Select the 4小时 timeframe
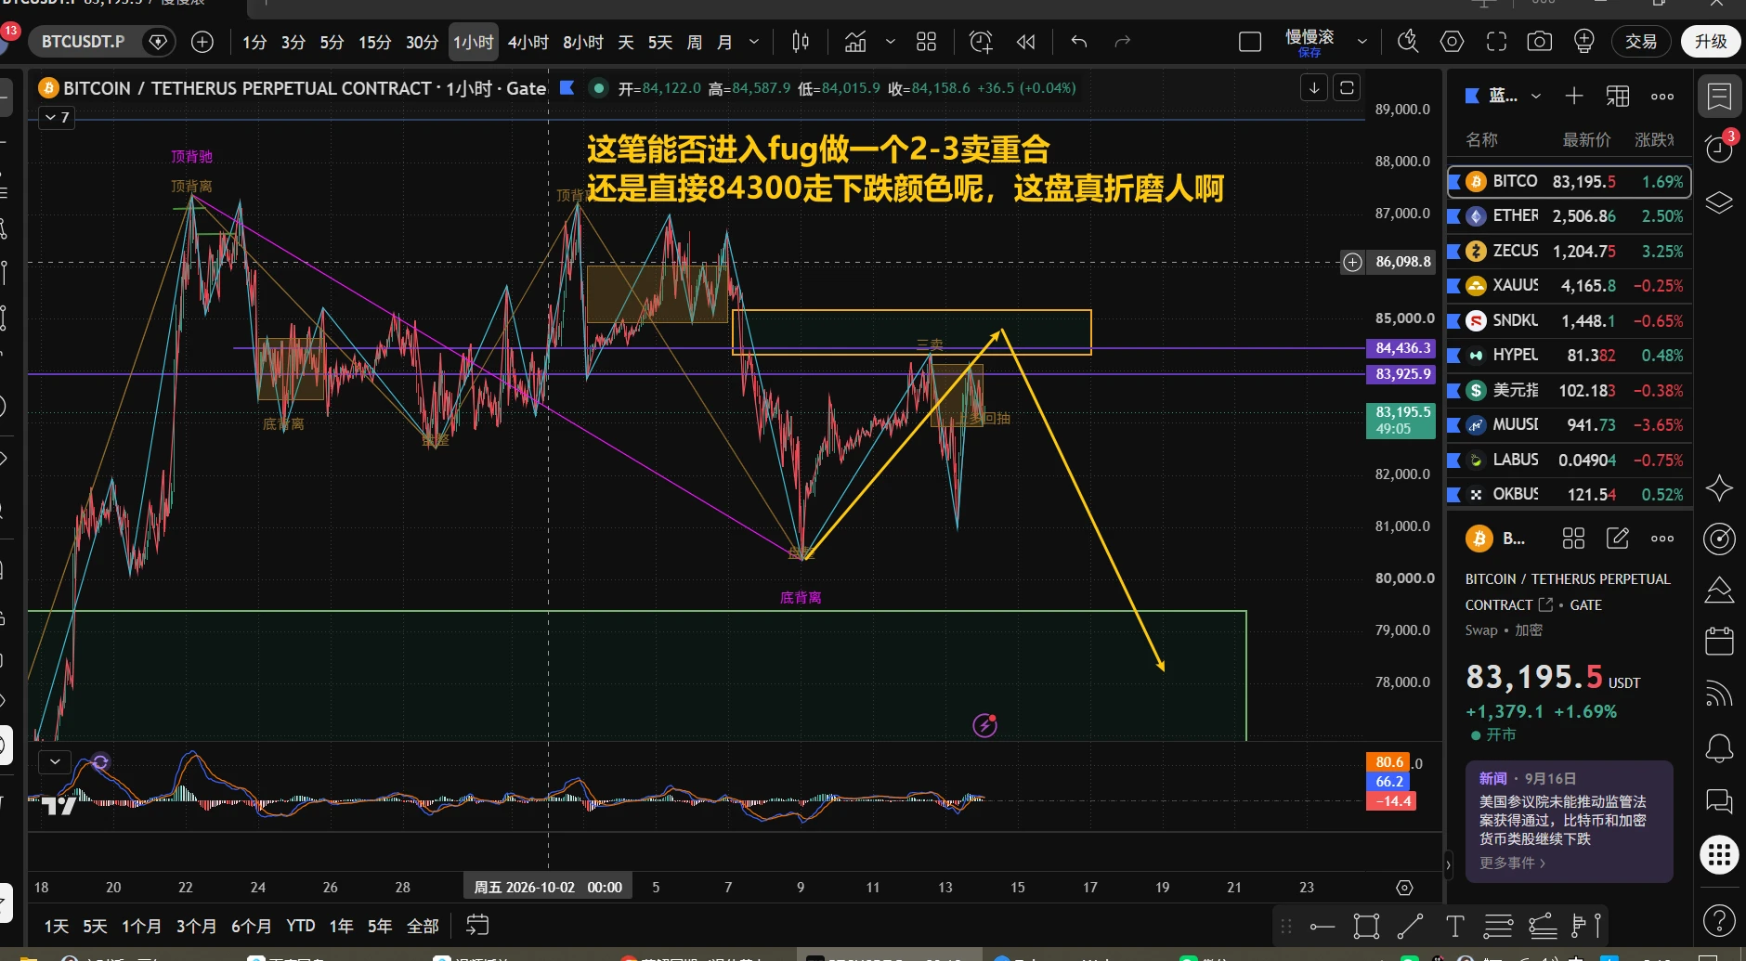Image resolution: width=1746 pixels, height=961 pixels. pos(528,42)
